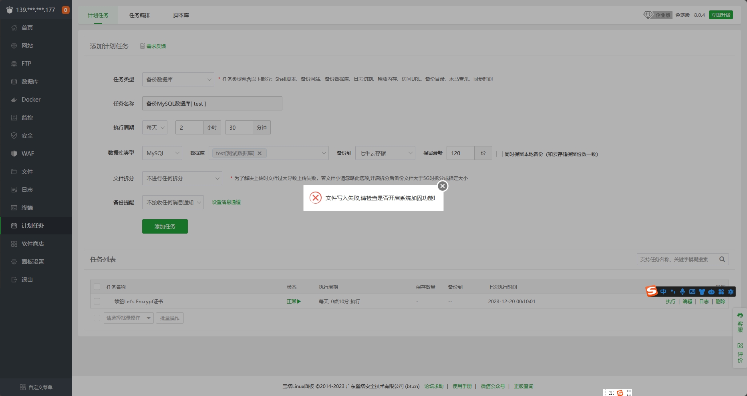The width and height of the screenshot is (747, 396).
Task: Go to 网站 globe icon in sidebar
Action: tap(14, 46)
